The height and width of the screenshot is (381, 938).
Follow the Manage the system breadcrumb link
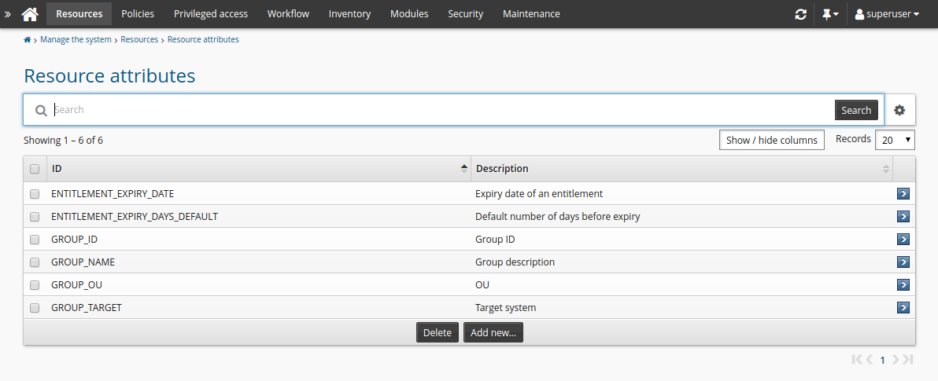click(x=76, y=39)
